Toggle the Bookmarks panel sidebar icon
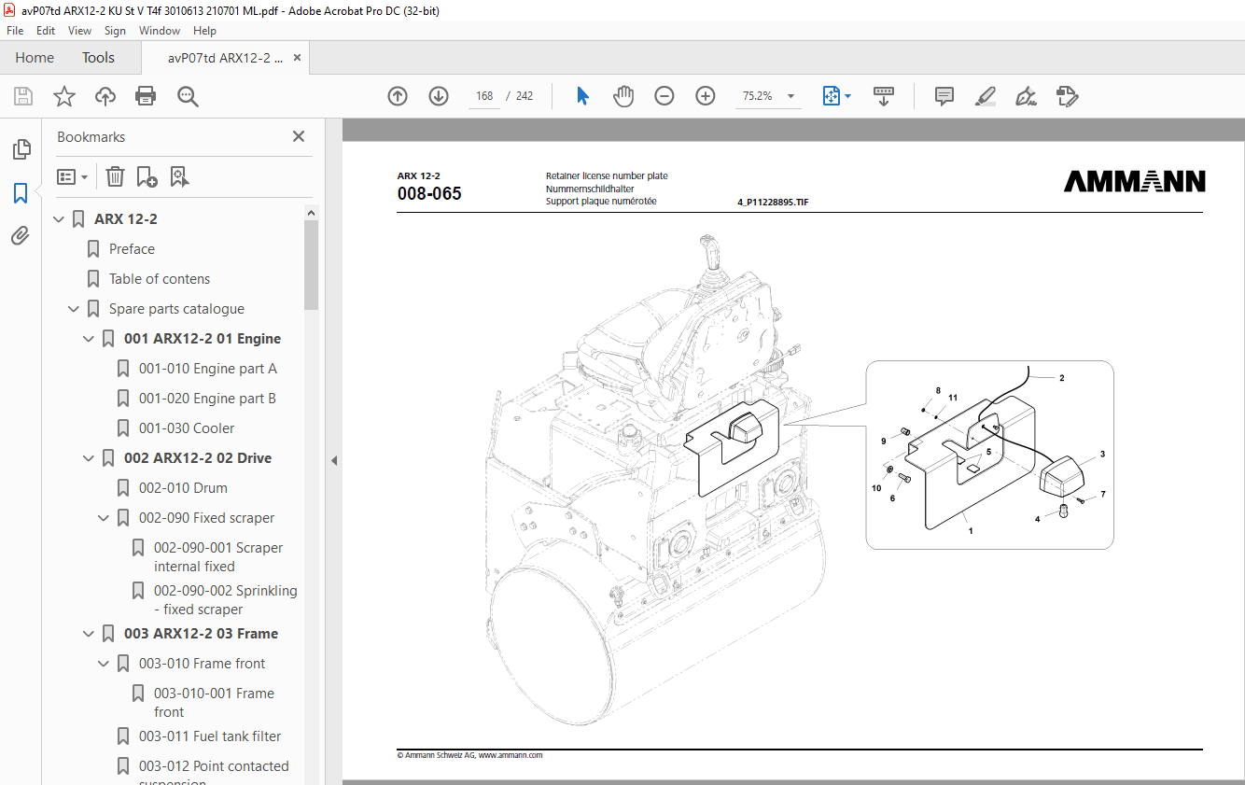The image size is (1245, 785). point(21,193)
